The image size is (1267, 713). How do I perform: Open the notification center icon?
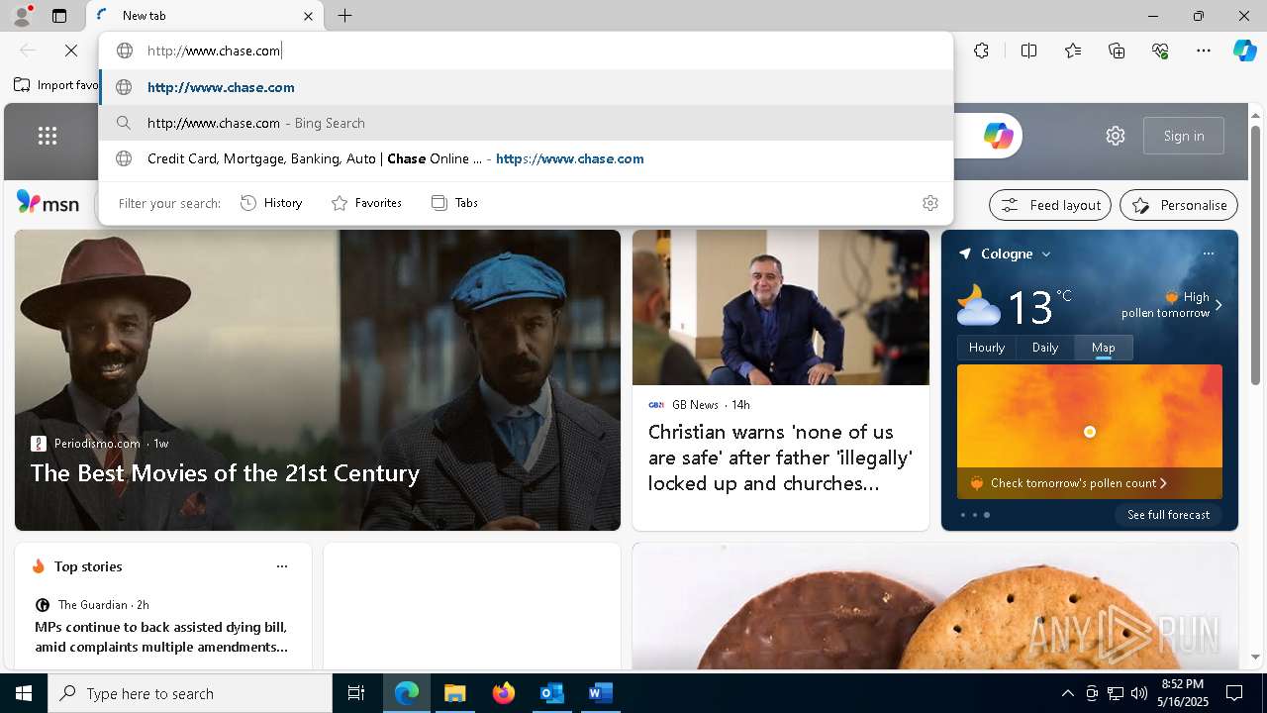coord(1234,693)
